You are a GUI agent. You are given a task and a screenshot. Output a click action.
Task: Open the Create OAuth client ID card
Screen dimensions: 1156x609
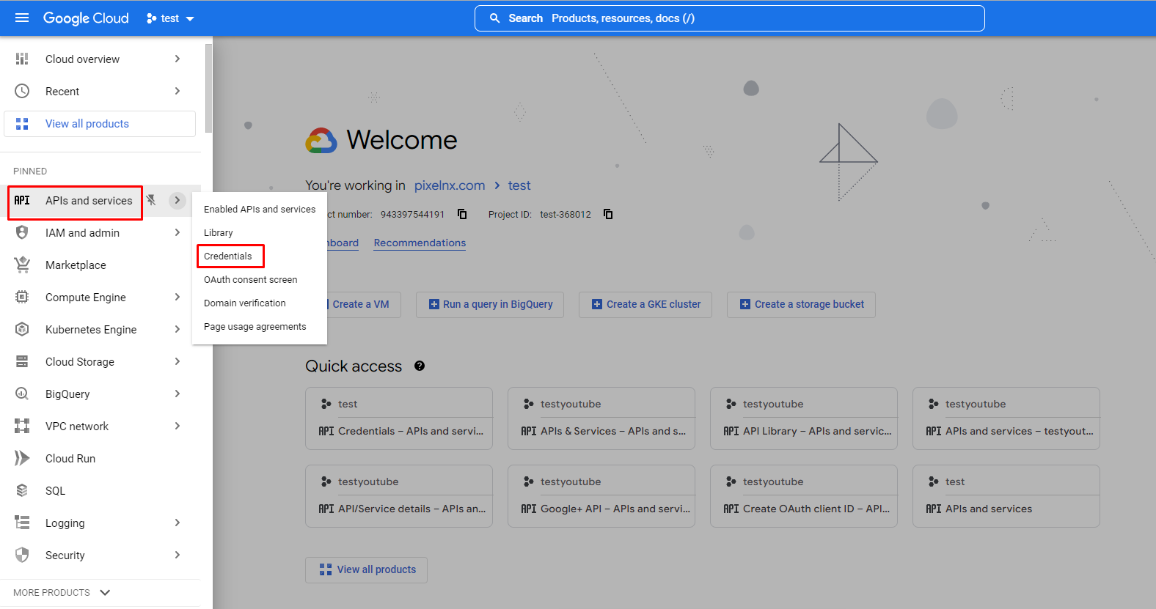pos(804,496)
